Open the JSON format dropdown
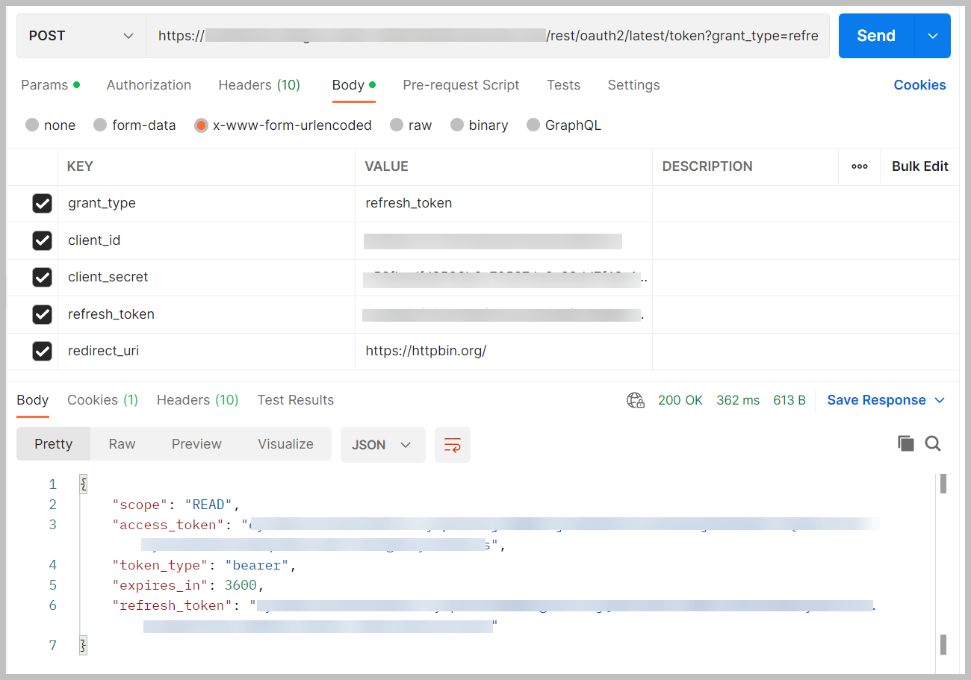971x680 pixels. pyautogui.click(x=383, y=445)
